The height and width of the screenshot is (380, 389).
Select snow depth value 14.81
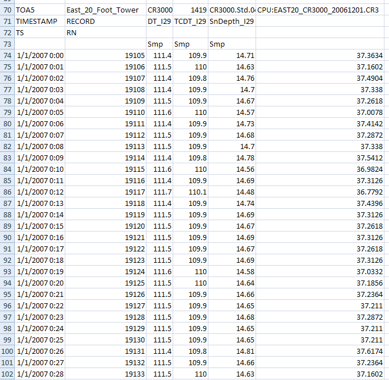pos(242,351)
